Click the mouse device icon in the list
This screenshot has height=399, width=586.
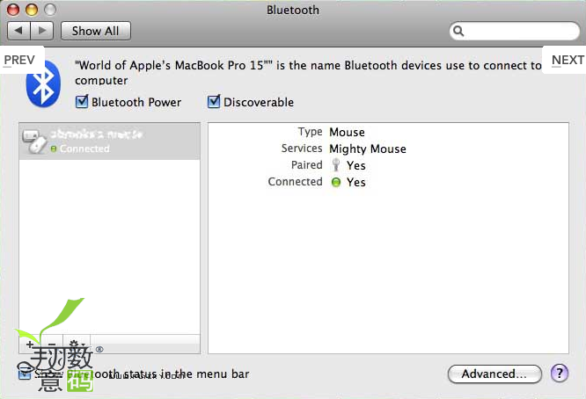(35, 141)
